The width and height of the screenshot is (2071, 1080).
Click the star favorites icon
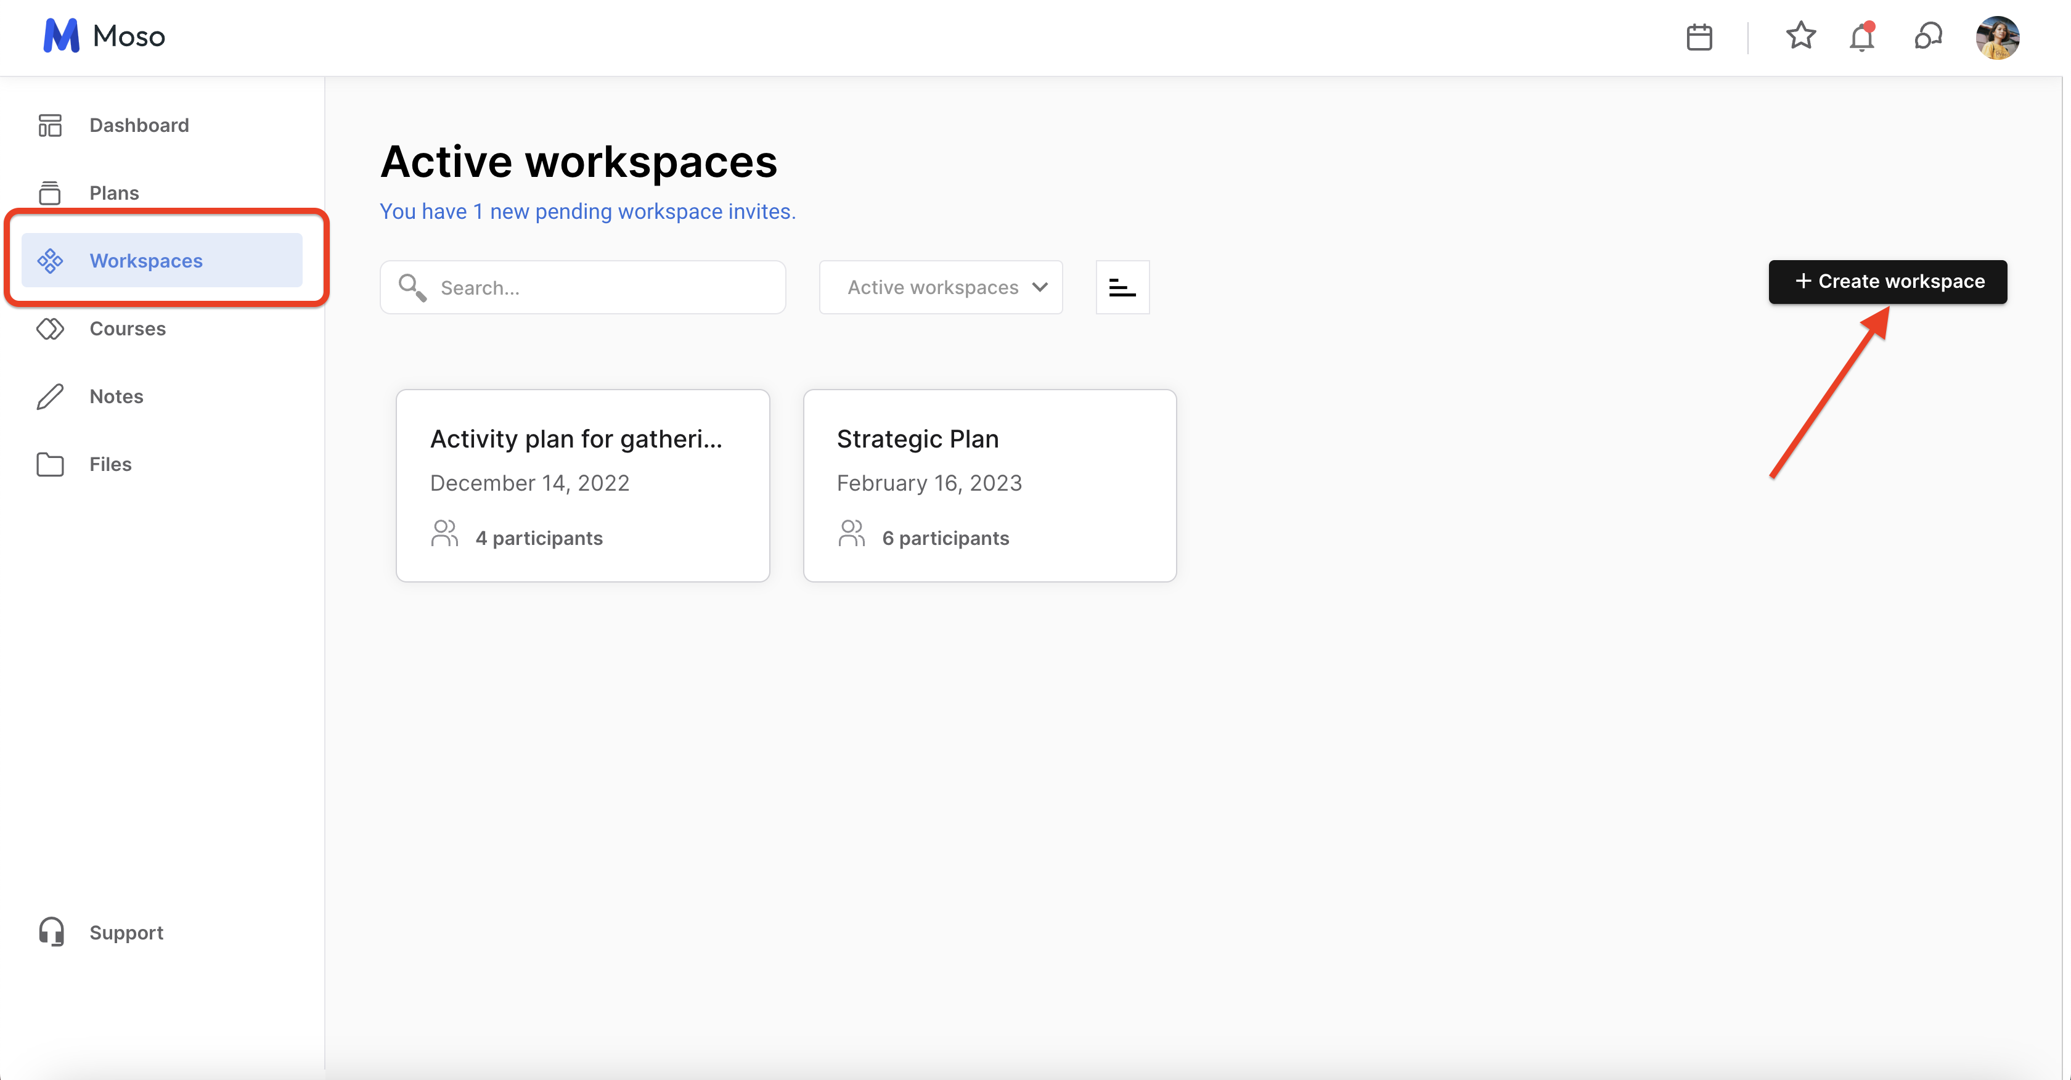tap(1800, 36)
